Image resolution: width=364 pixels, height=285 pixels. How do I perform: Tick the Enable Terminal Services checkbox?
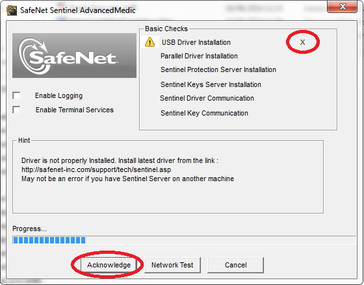[16, 110]
